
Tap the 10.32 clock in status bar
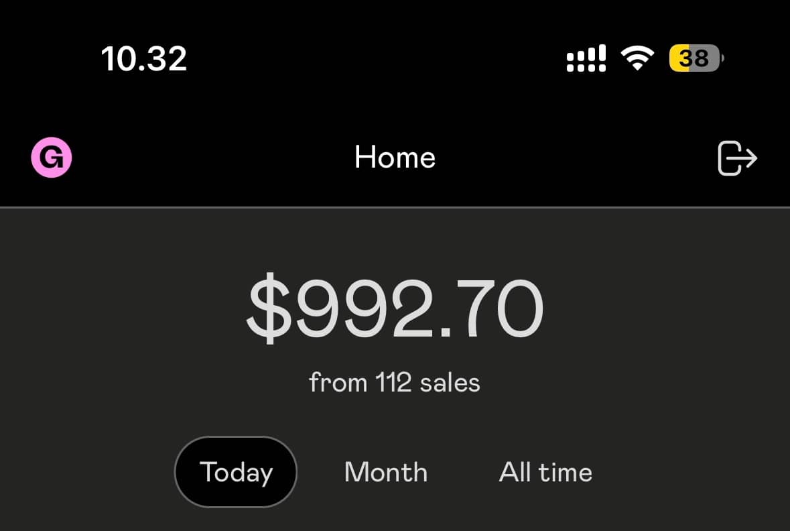coord(144,59)
